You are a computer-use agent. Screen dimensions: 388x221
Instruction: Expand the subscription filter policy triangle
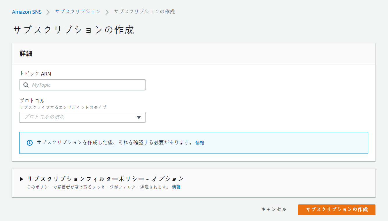coord(22,179)
